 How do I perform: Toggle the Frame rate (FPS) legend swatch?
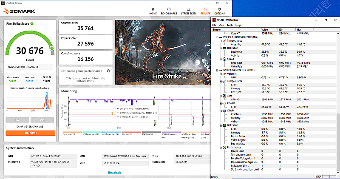tap(72, 132)
